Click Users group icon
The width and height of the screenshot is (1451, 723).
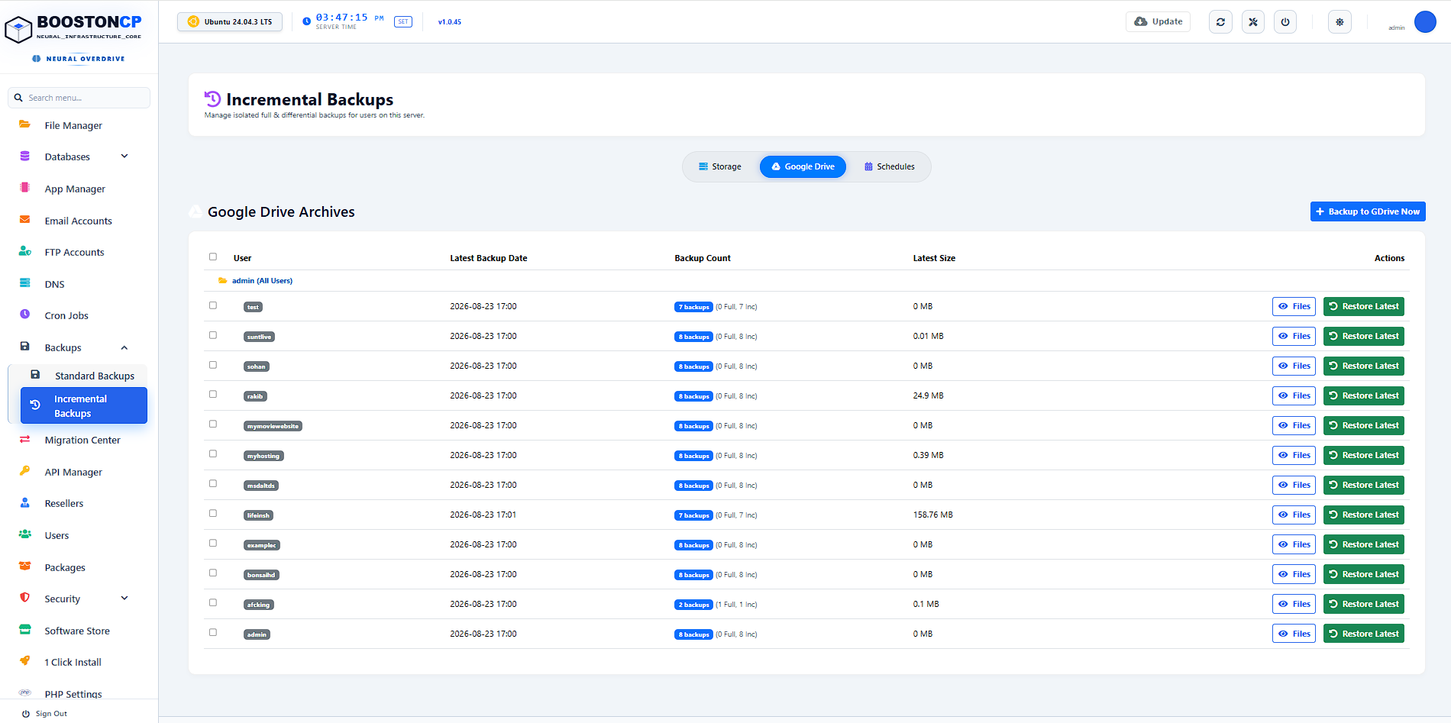click(x=24, y=534)
